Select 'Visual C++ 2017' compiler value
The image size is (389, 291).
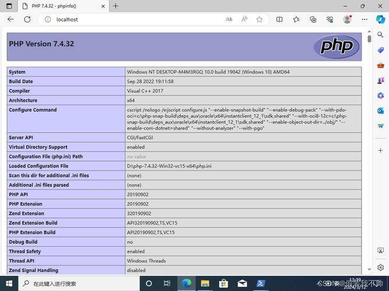pos(145,91)
